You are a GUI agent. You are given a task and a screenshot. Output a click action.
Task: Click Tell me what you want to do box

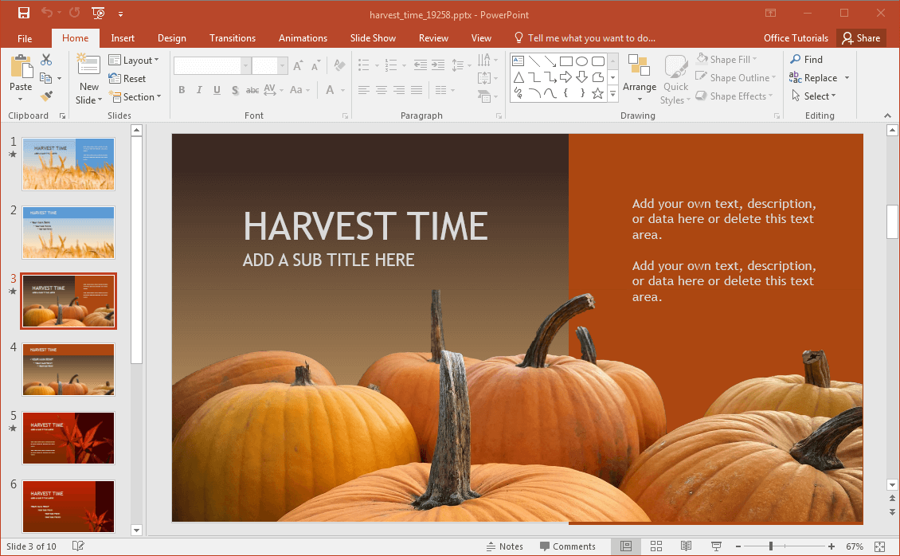tap(585, 38)
